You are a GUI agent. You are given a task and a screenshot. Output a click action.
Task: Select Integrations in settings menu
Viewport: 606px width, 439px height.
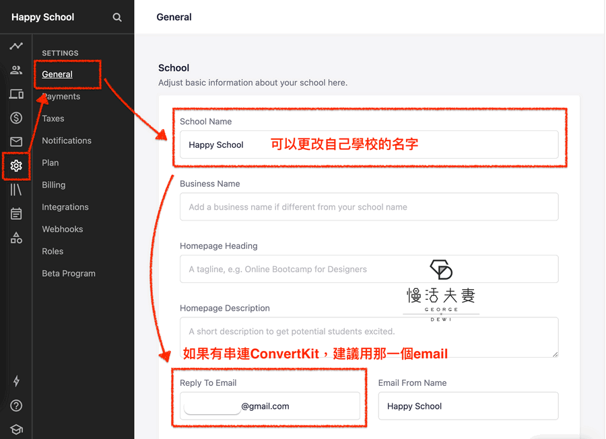(x=65, y=207)
